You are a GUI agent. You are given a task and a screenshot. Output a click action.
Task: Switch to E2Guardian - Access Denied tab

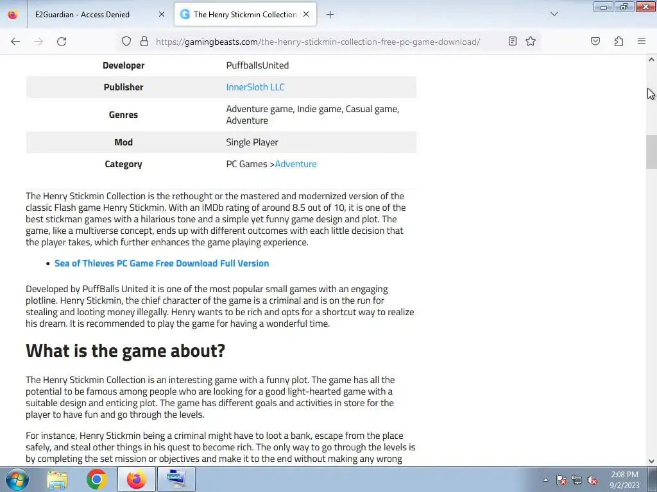99,14
